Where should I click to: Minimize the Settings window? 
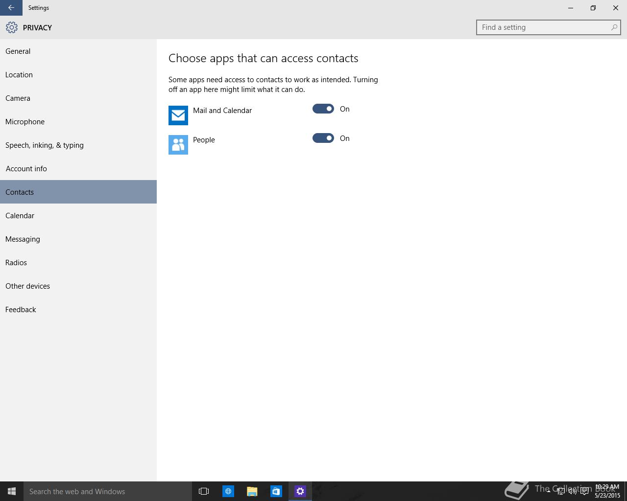pyautogui.click(x=571, y=8)
